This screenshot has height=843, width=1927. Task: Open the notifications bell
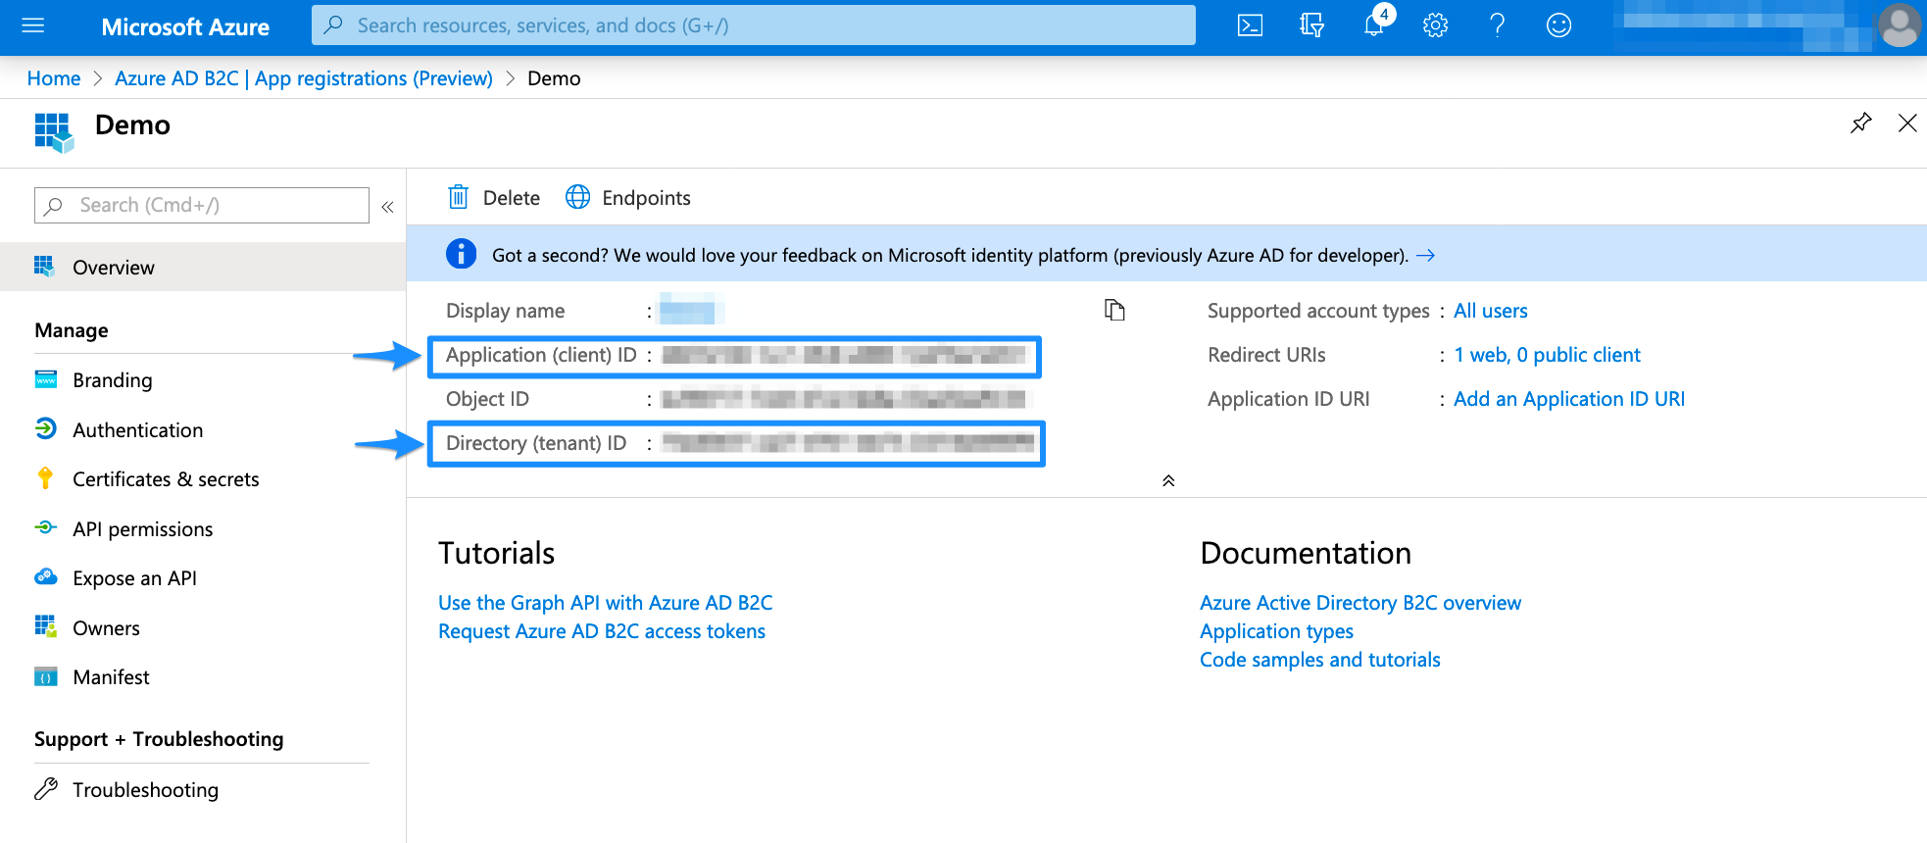click(1374, 25)
